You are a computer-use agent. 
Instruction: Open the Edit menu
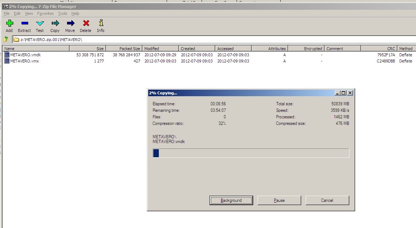[x=17, y=13]
